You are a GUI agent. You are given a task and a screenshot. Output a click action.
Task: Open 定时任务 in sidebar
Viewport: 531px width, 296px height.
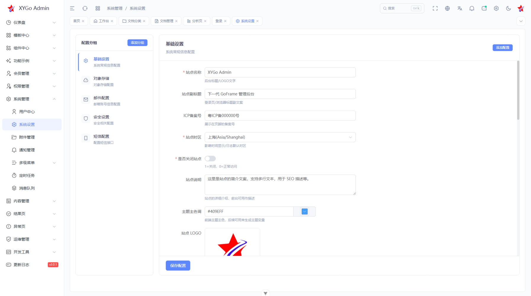tap(32, 175)
